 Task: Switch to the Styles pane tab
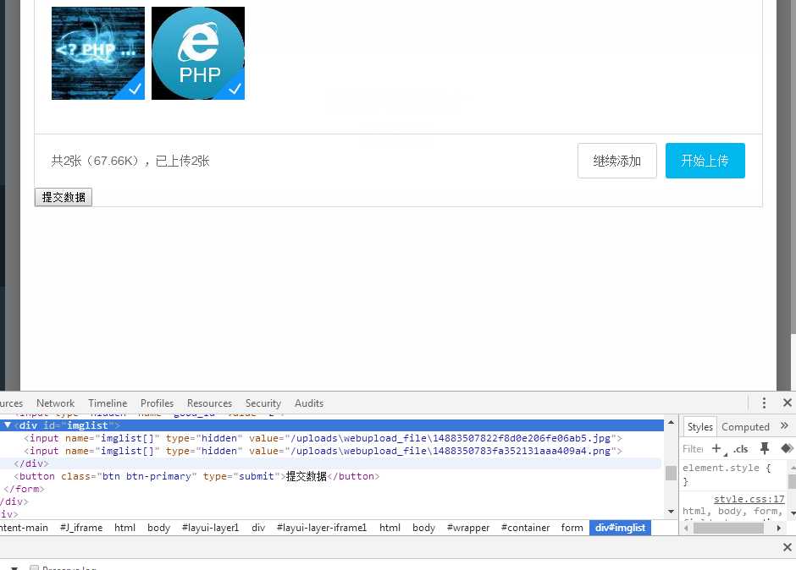tap(699, 427)
